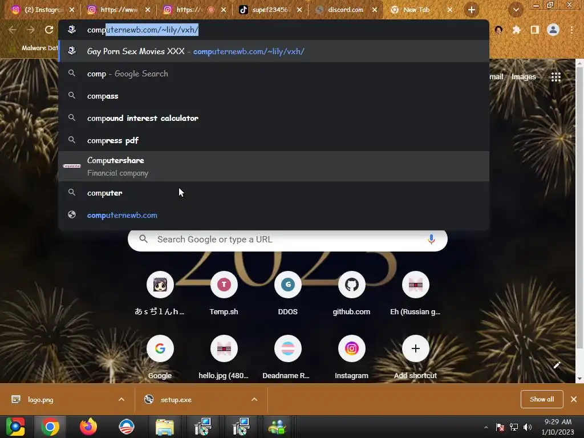Click the Add shortcut plus tile
Viewport: 584px width, 438px height.
coord(415,358)
